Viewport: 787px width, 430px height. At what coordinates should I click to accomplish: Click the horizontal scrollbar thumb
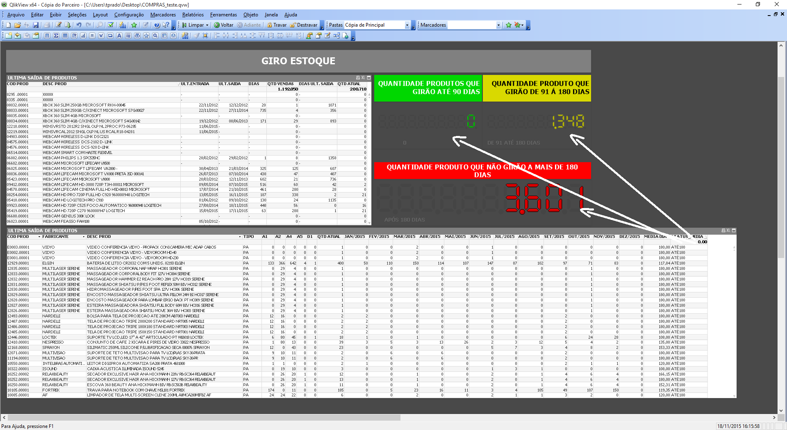click(x=204, y=418)
